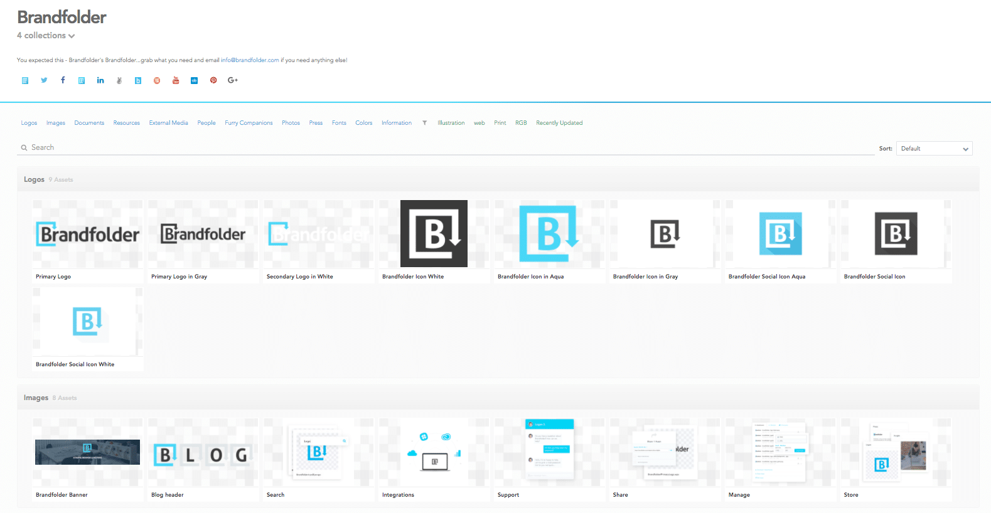The width and height of the screenshot is (991, 513).
Task: Open the Brandfolder Icon in Gray thumbnail
Action: [x=665, y=234]
